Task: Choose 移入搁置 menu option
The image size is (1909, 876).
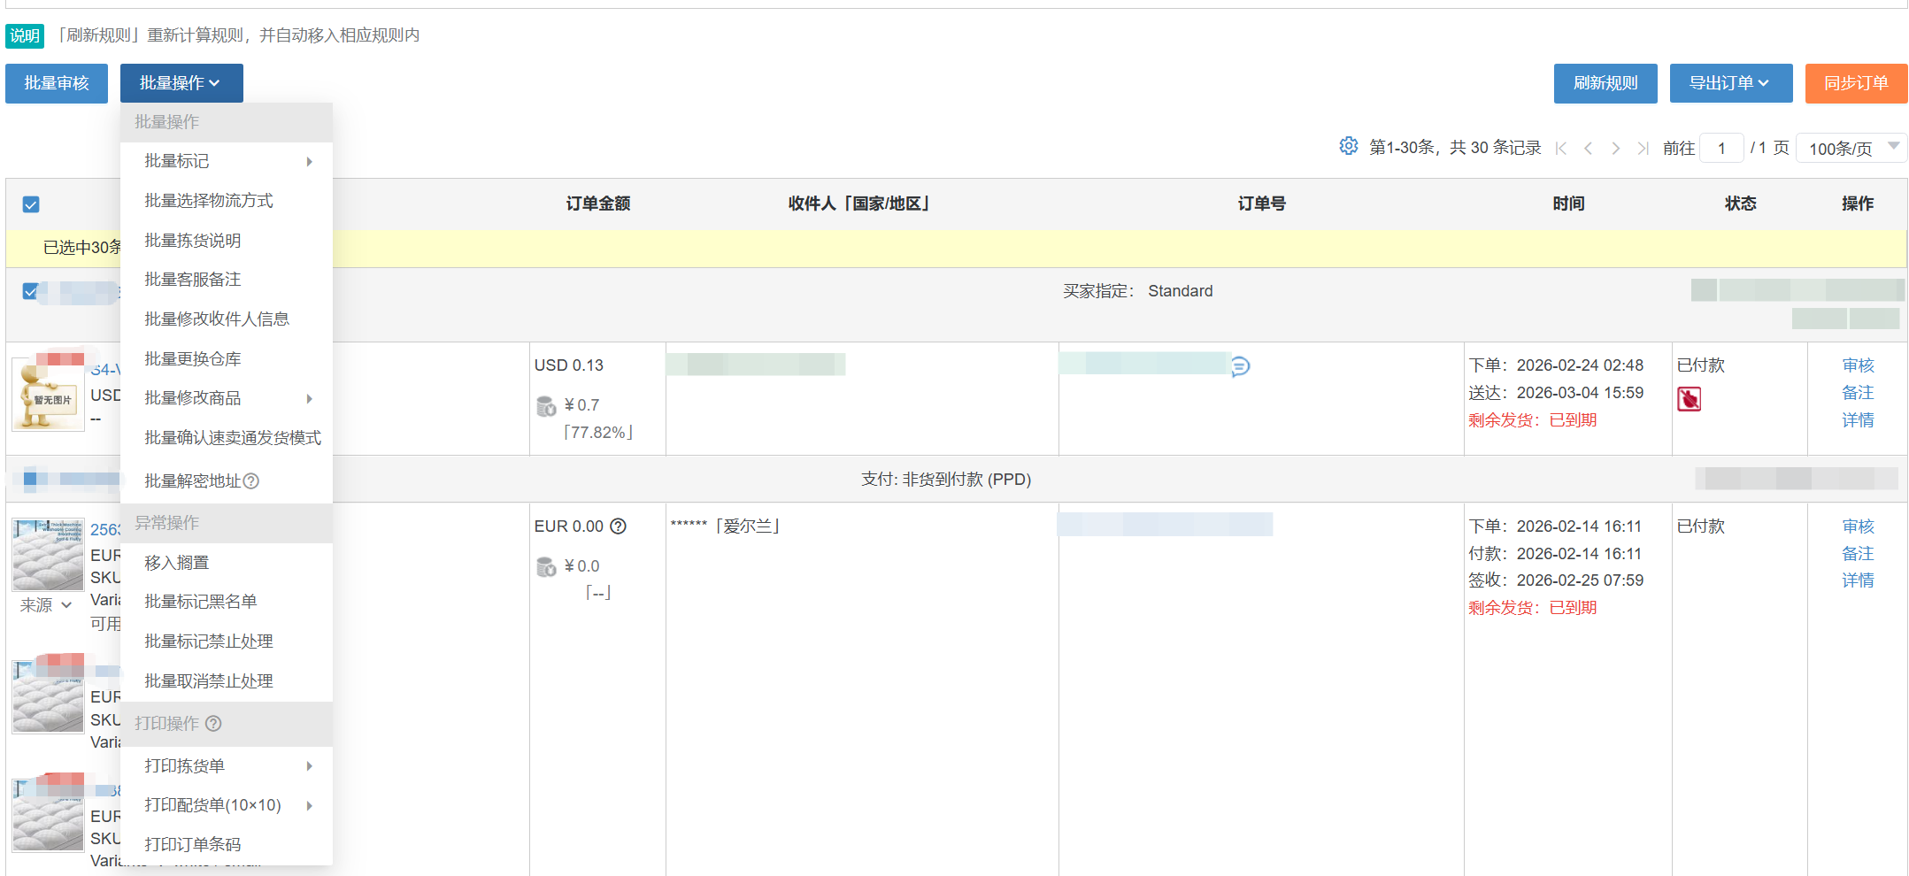Action: [177, 563]
